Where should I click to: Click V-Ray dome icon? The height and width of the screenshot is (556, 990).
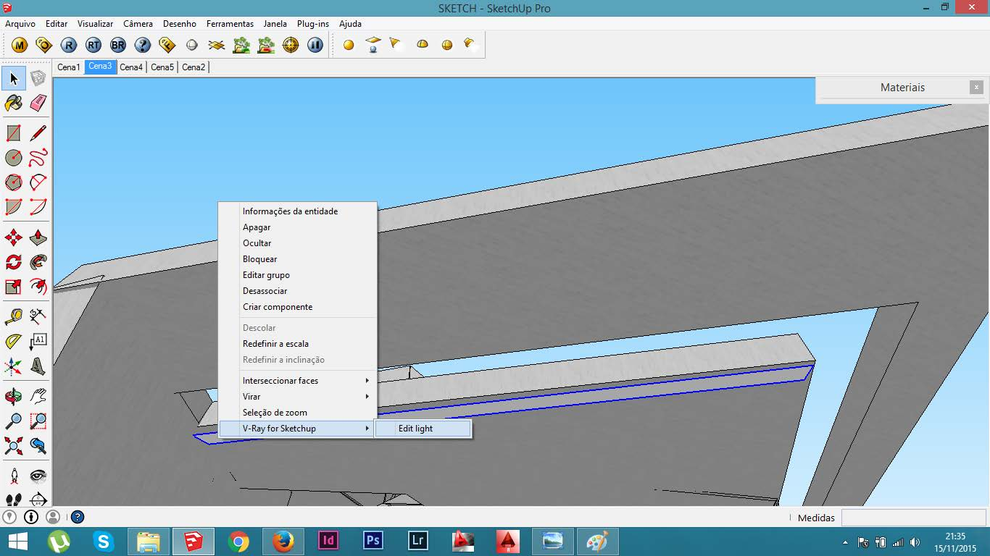click(423, 45)
